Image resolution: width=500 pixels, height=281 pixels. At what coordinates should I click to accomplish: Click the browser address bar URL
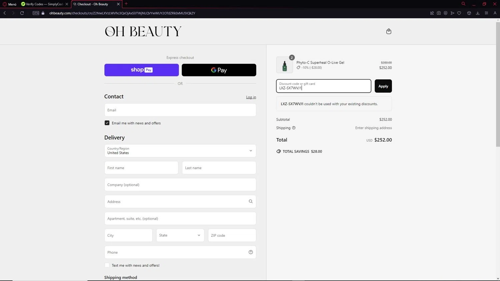click(122, 13)
